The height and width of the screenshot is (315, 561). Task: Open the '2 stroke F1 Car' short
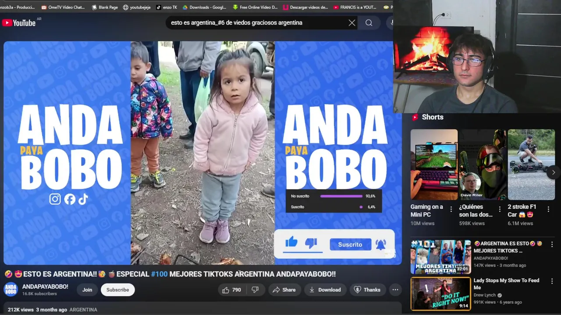(x=531, y=164)
